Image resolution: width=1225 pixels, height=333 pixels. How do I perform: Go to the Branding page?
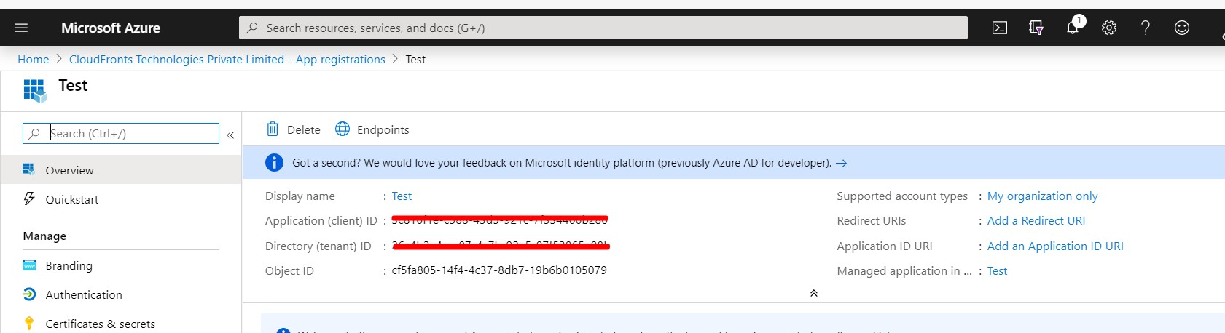coord(69,265)
